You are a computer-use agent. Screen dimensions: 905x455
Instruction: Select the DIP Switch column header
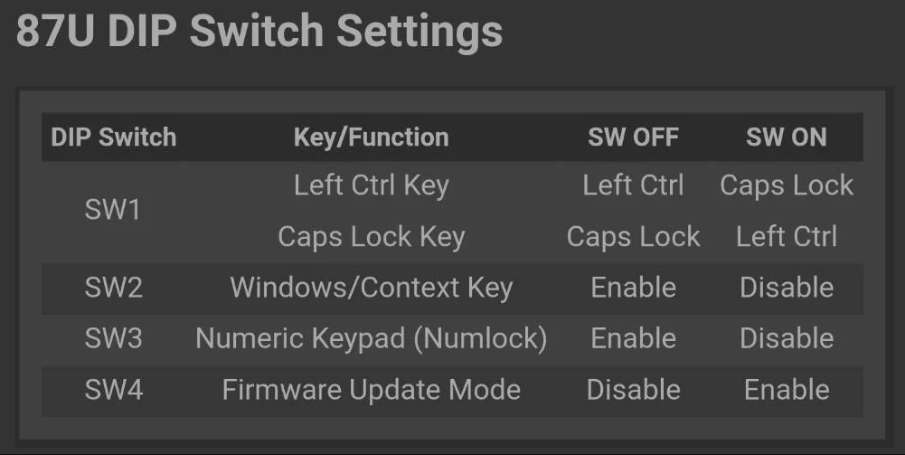tap(114, 137)
